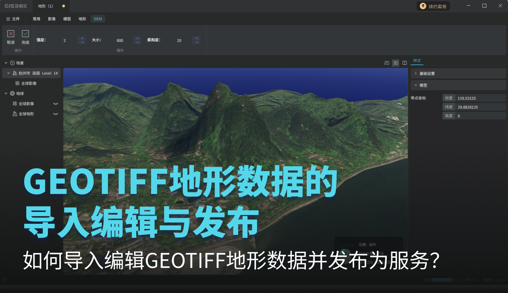This screenshot has height=293, width=508.
Task: Increase the 强度 value with up arrow
Action: point(82,38)
